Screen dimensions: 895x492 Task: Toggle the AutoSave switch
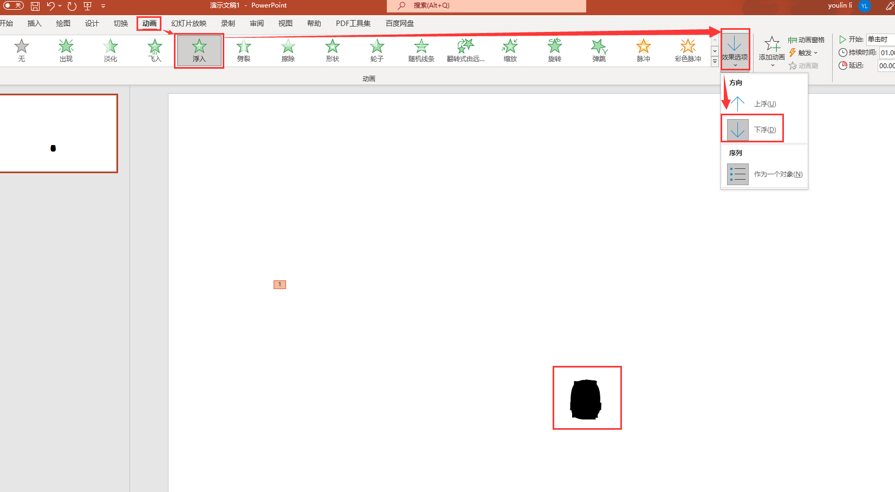pos(13,5)
